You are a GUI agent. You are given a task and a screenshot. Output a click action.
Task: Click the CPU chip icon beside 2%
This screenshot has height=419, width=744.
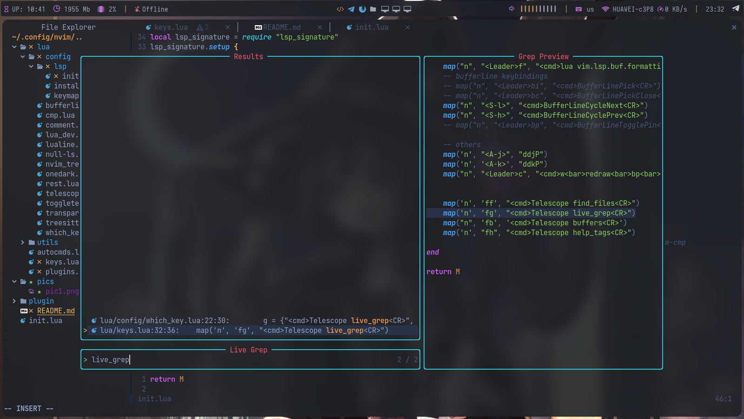point(101,9)
